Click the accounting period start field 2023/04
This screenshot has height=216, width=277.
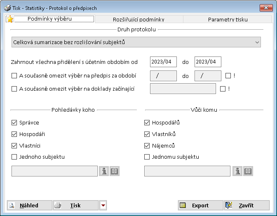point(163,62)
